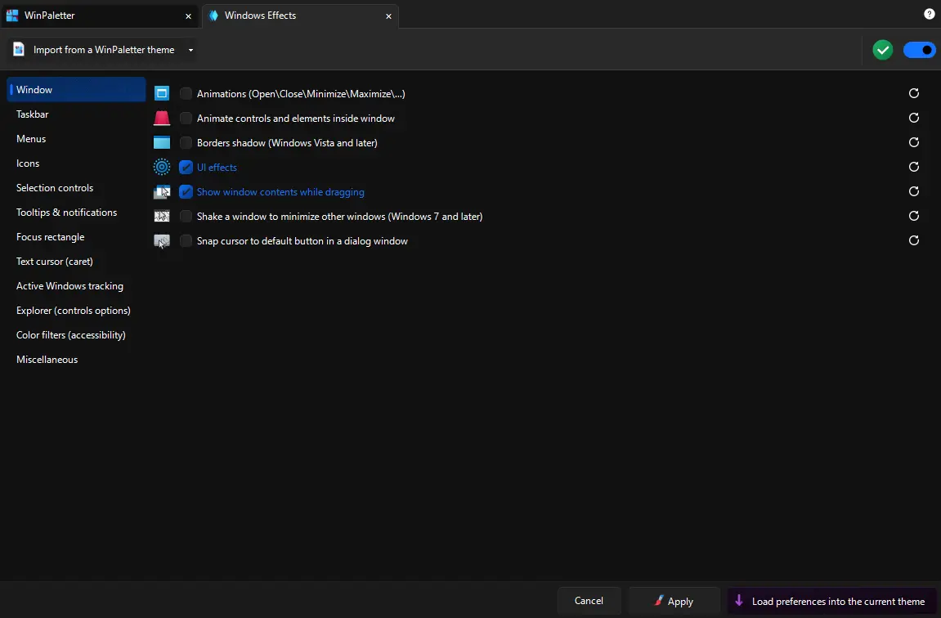Open the Focus rectangle category
The width and height of the screenshot is (941, 618).
[76, 237]
